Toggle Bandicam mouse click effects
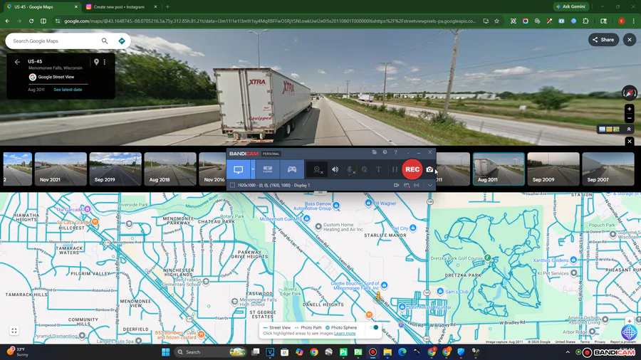Image resolution: width=641 pixels, height=360 pixels. [364, 170]
